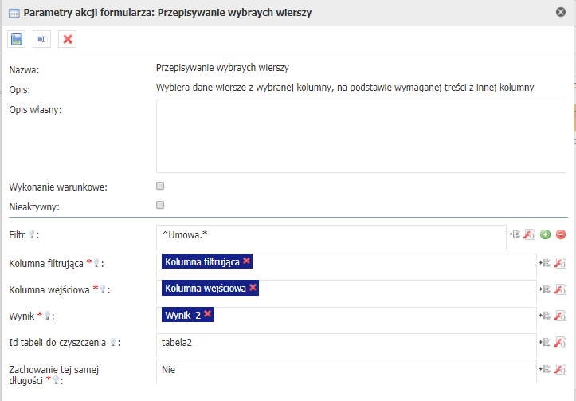
Task: Click the rename icon in the toolbar
Action: (42, 39)
